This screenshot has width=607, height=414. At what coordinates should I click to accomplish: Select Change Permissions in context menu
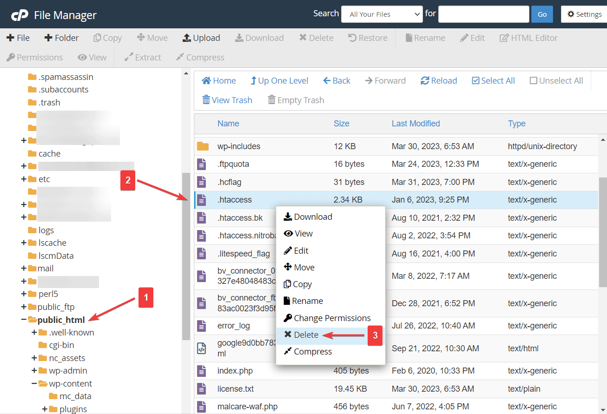331,318
